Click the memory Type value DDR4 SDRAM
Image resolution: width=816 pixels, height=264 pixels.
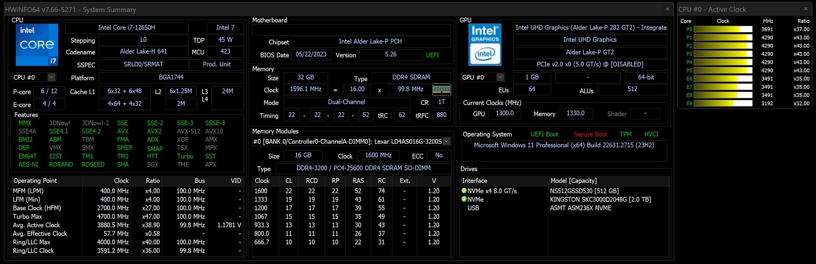pos(411,77)
